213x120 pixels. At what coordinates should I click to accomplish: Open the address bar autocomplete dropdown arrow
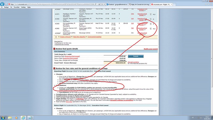pos(97,4)
